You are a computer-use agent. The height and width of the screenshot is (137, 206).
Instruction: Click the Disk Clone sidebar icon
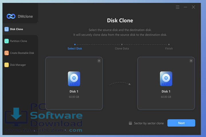[7, 29]
